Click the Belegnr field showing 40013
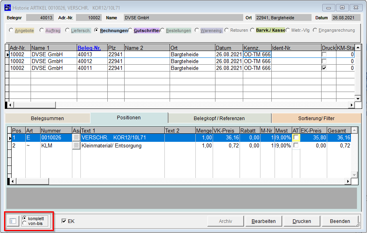 tap(40, 18)
